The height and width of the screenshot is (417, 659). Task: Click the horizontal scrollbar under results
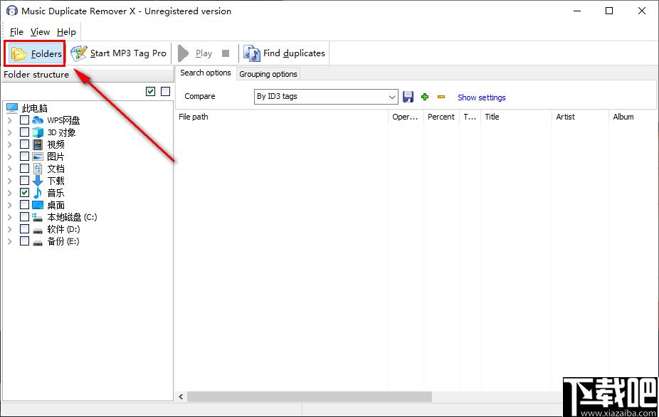click(309, 397)
